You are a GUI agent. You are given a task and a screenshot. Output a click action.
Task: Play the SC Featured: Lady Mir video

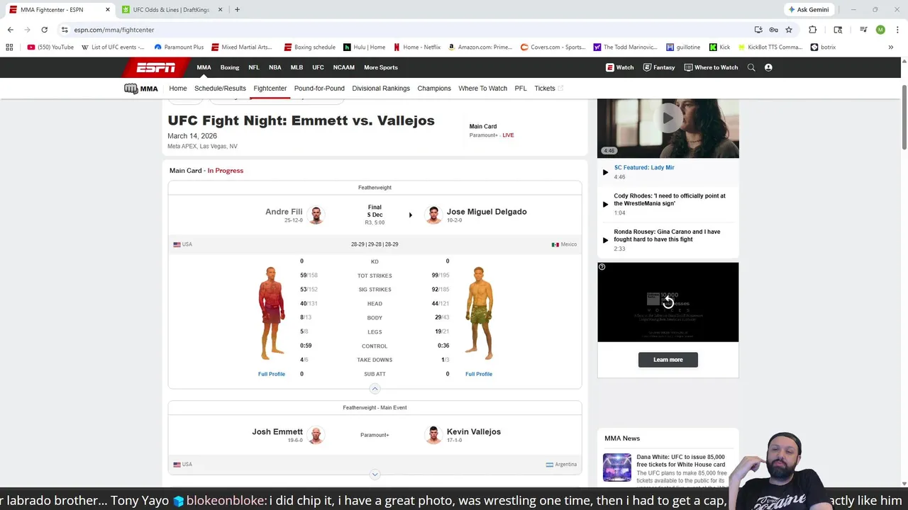coord(605,172)
